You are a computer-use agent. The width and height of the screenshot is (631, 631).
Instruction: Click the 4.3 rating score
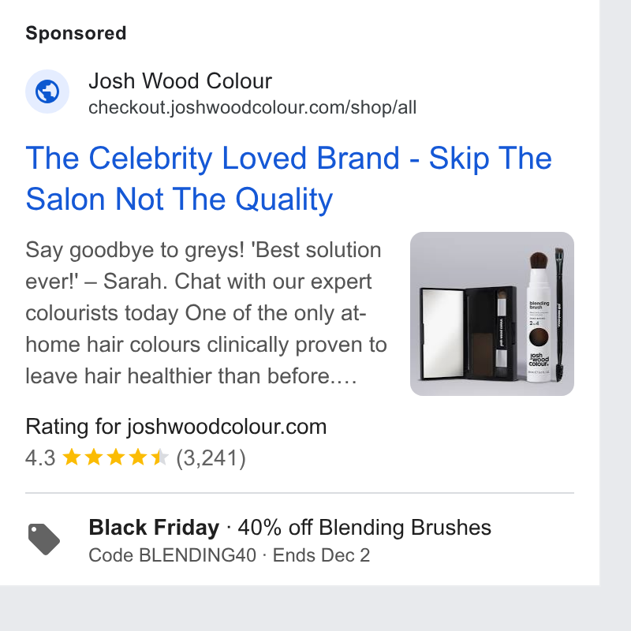click(x=40, y=458)
